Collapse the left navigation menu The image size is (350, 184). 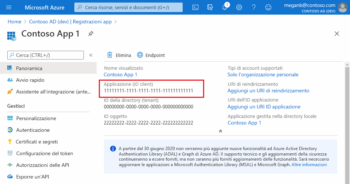coord(91,55)
